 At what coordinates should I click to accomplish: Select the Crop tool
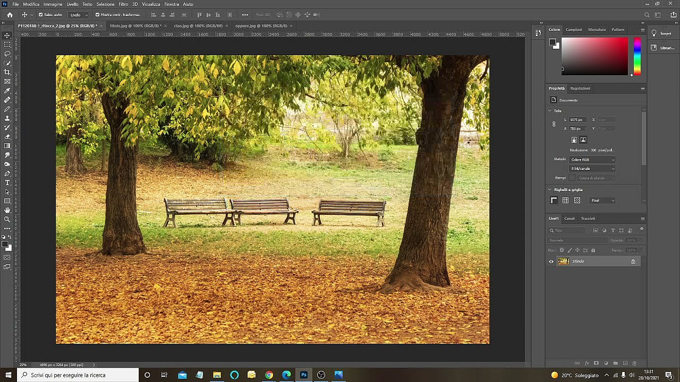click(7, 72)
